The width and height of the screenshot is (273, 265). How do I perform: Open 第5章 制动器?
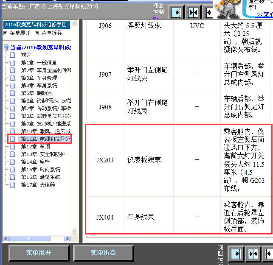(37, 93)
